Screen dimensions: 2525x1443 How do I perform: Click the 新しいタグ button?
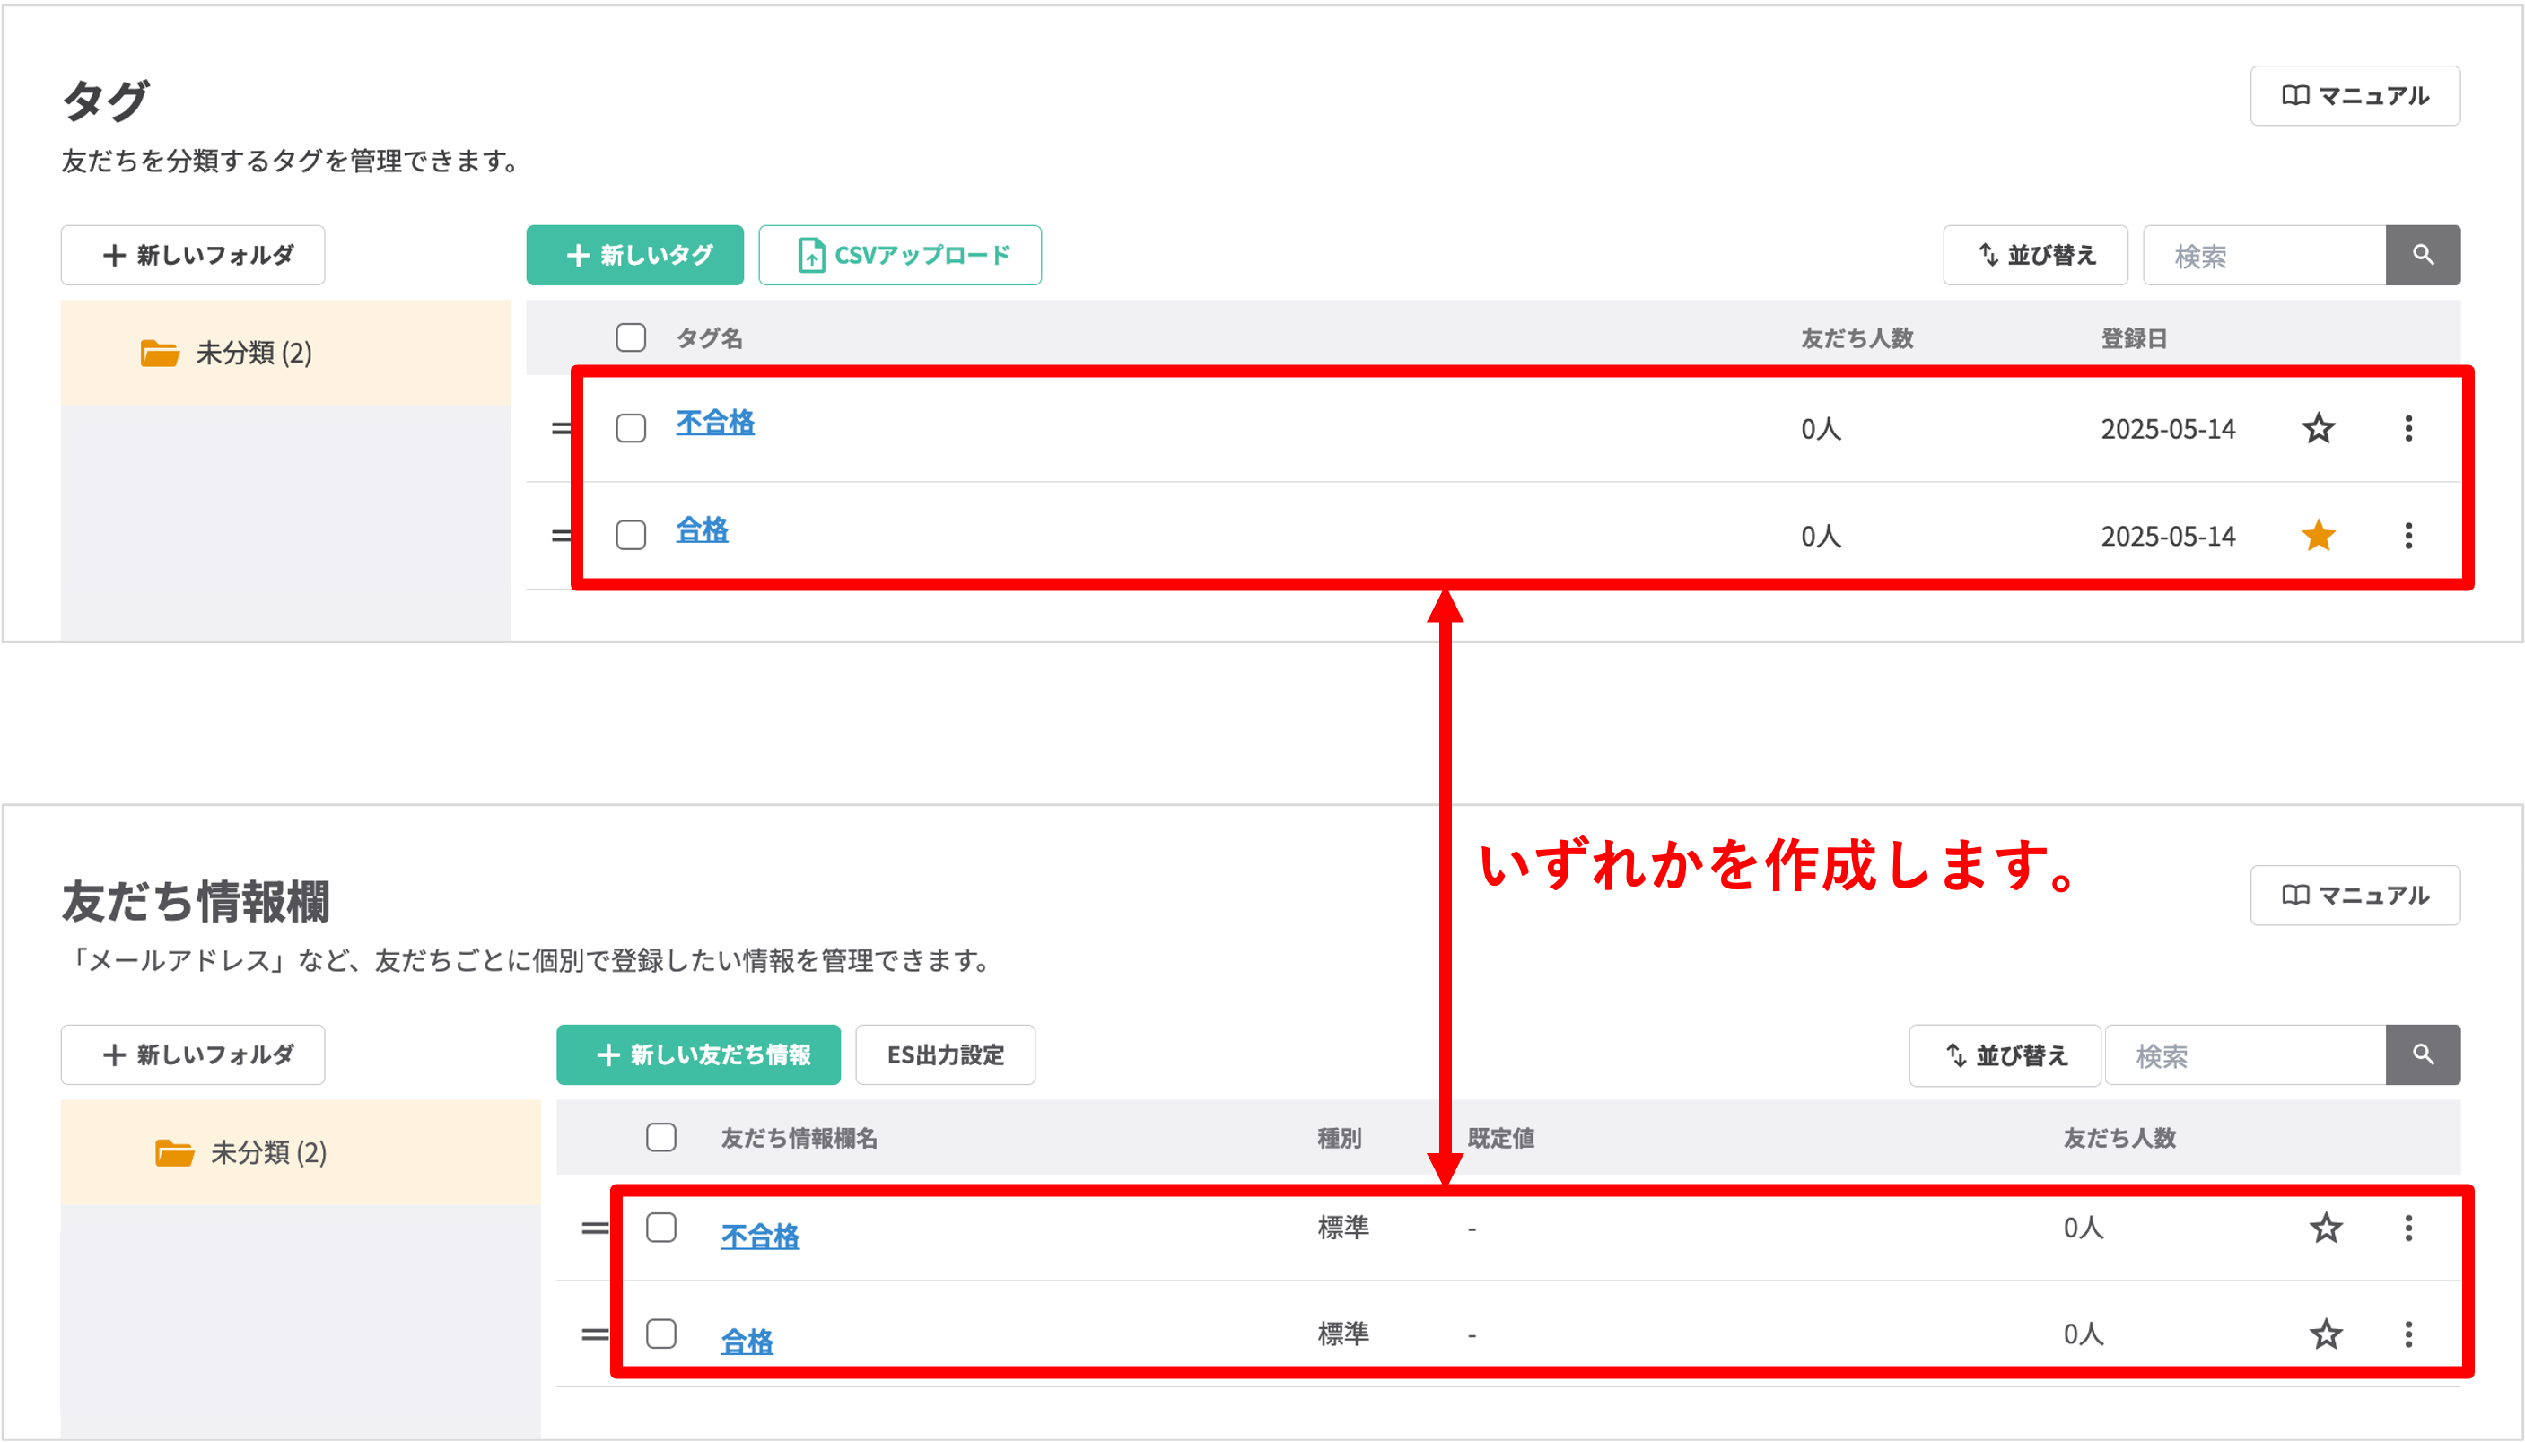pos(634,255)
